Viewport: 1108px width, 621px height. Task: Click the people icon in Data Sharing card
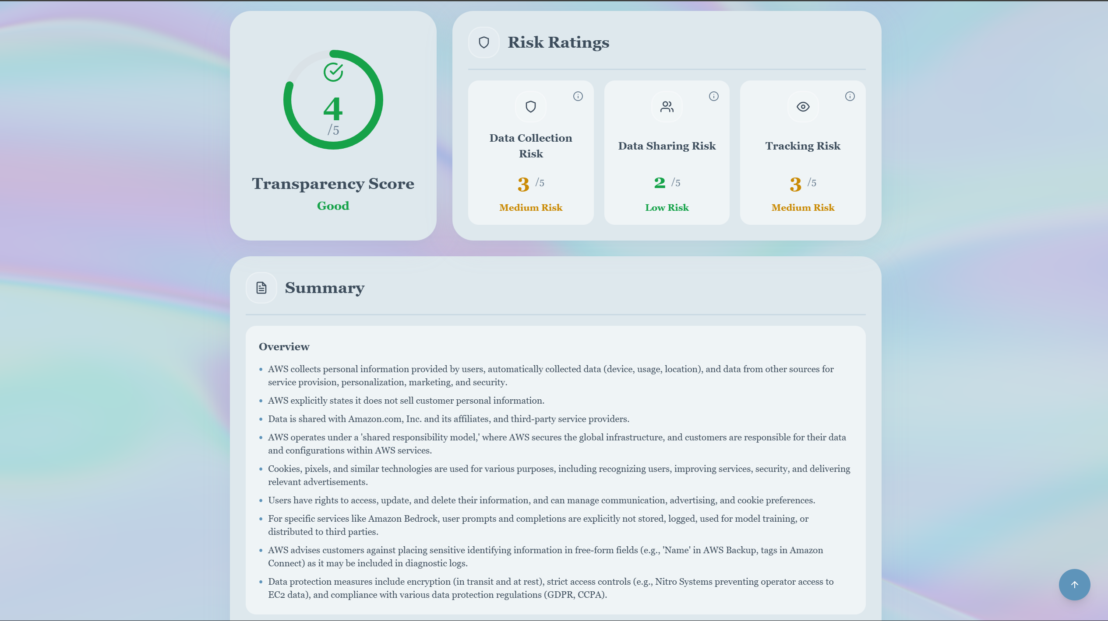667,107
